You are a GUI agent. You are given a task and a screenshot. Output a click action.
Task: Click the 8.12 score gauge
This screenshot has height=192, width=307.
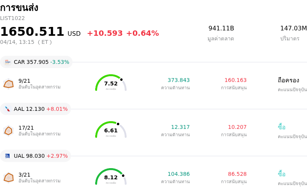tap(111, 177)
